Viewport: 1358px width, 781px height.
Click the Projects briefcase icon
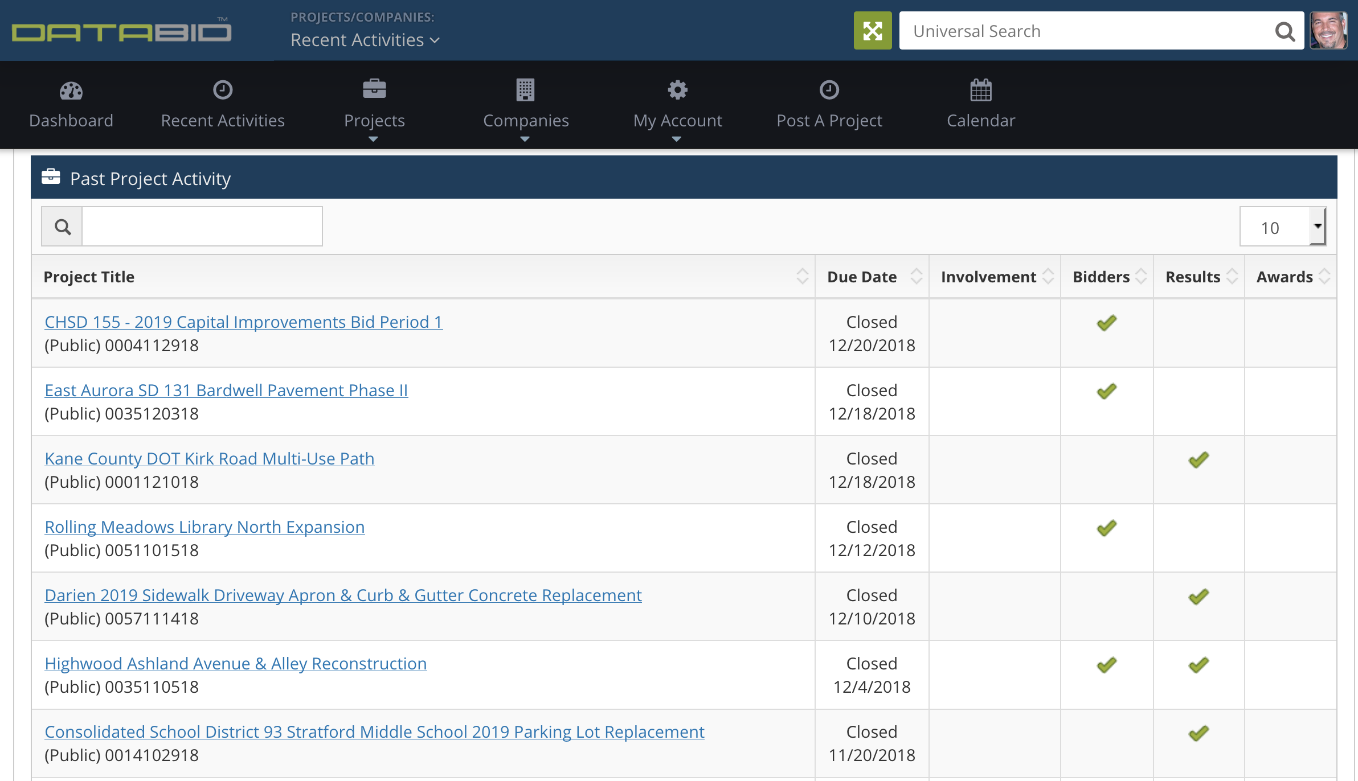(374, 89)
